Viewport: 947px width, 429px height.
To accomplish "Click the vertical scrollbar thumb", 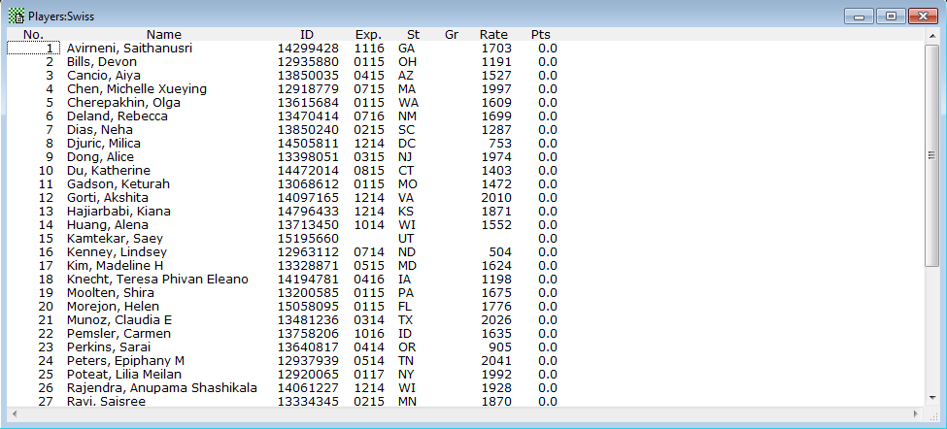I will 931,155.
